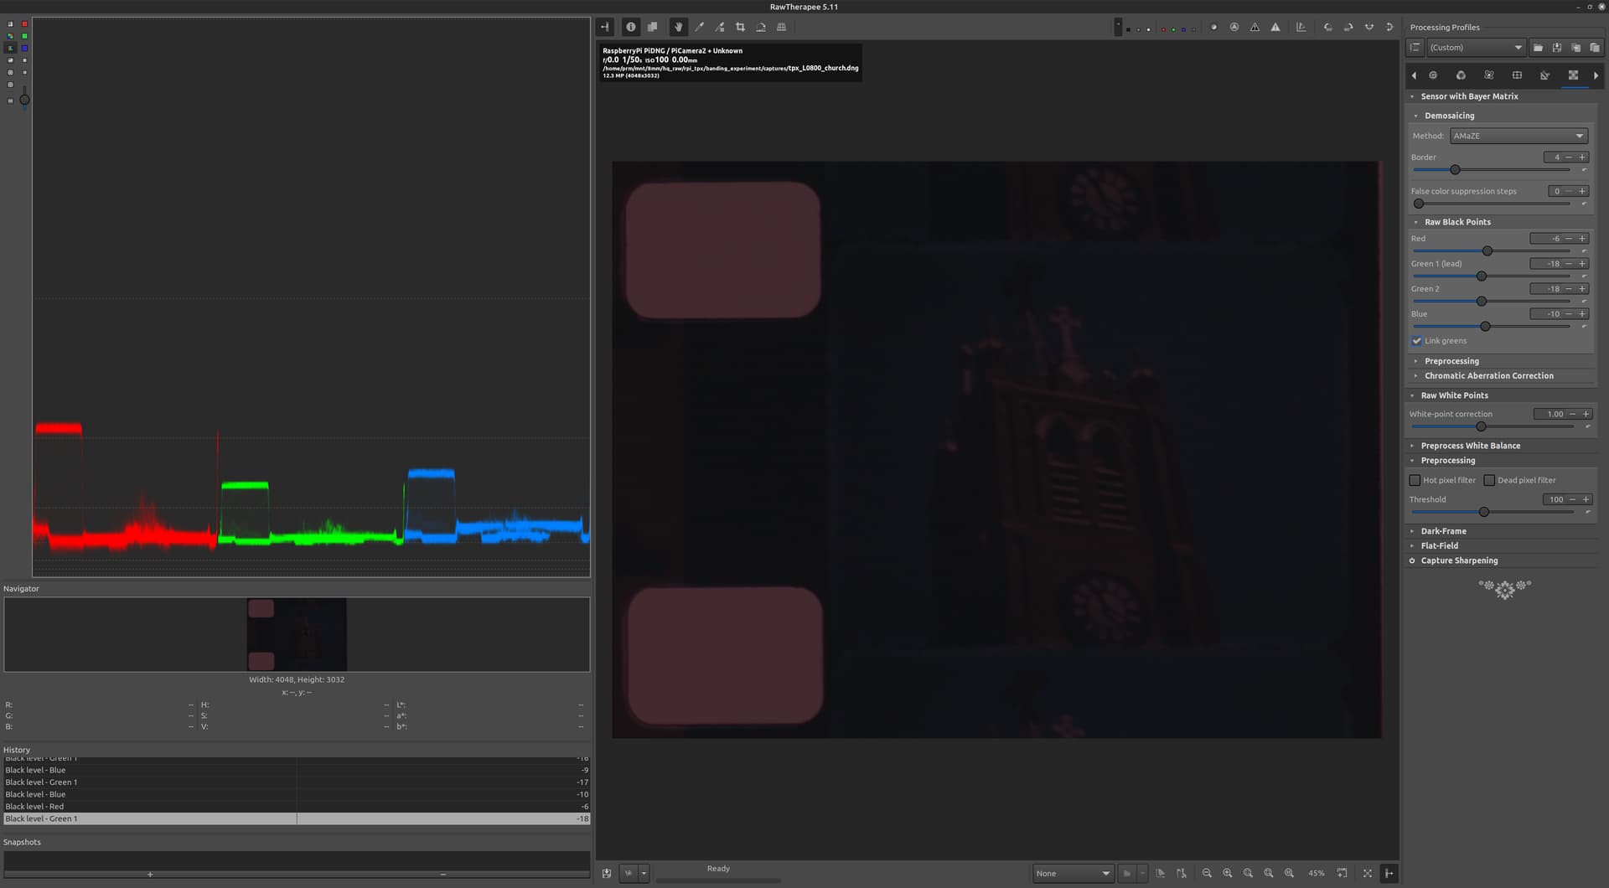This screenshot has height=888, width=1609.
Task: Remove snapshot with minus button
Action: pyautogui.click(x=443, y=874)
